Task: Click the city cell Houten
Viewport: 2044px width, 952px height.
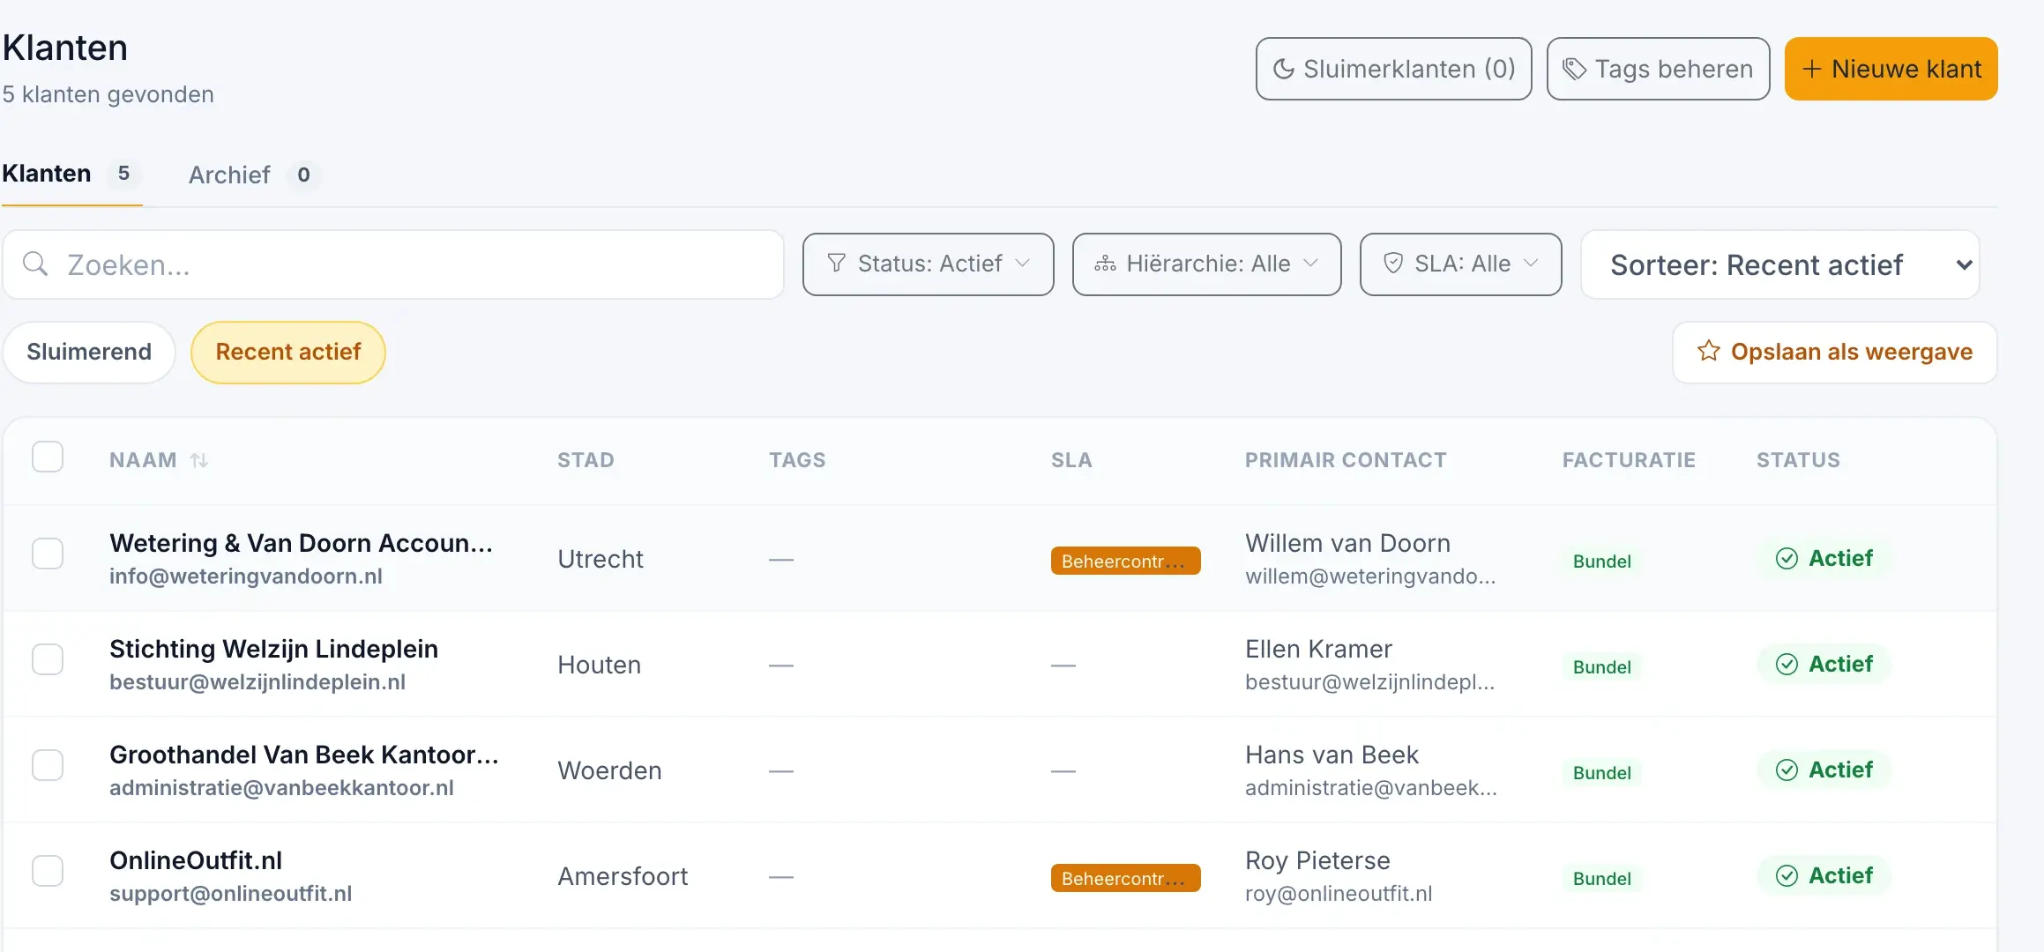Action: pyautogui.click(x=599, y=665)
